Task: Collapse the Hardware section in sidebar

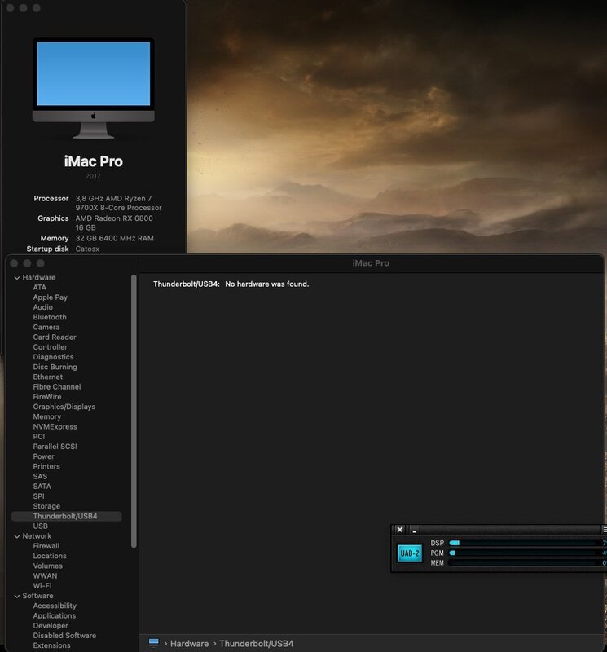Action: coord(17,278)
